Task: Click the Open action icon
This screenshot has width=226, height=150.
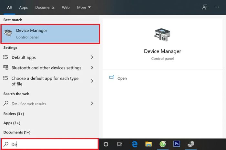Action: click(112, 78)
